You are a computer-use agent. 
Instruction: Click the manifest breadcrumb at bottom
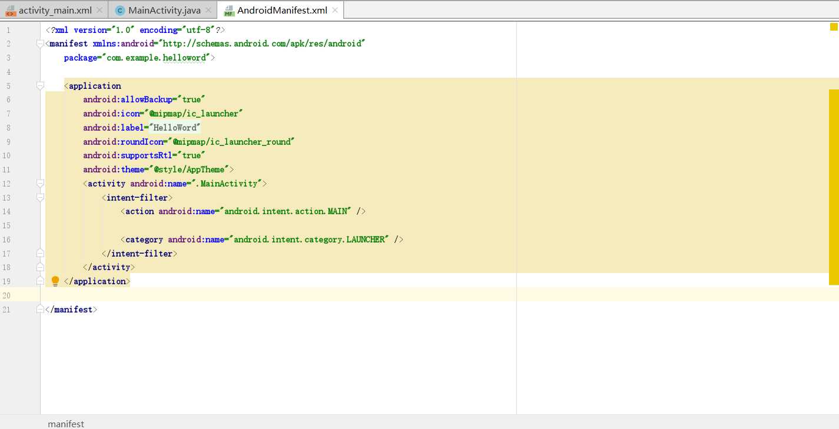66,424
